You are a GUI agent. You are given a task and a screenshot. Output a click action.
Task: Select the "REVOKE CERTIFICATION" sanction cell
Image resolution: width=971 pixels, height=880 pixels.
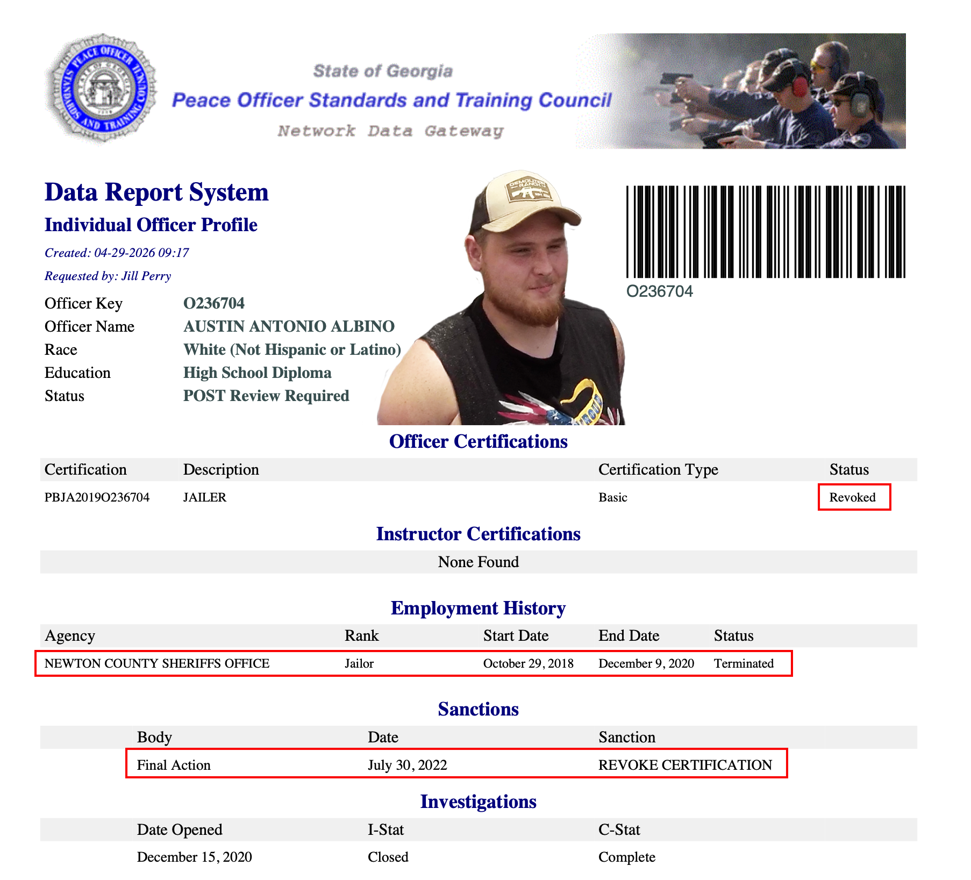click(x=686, y=765)
